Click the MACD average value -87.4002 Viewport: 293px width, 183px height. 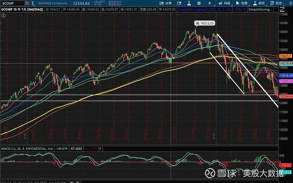[76, 149]
